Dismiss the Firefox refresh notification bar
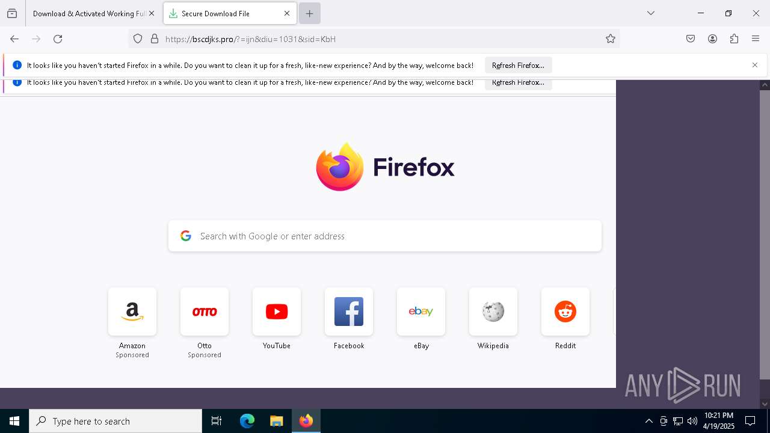The height and width of the screenshot is (433, 770). (x=755, y=65)
